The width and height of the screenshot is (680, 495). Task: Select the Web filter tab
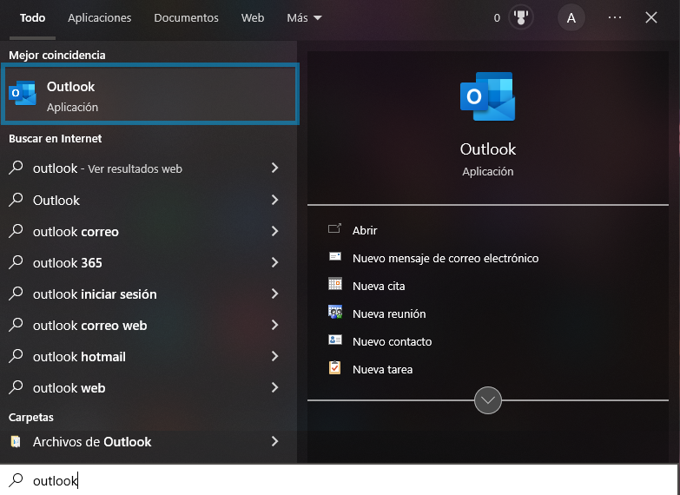253,17
